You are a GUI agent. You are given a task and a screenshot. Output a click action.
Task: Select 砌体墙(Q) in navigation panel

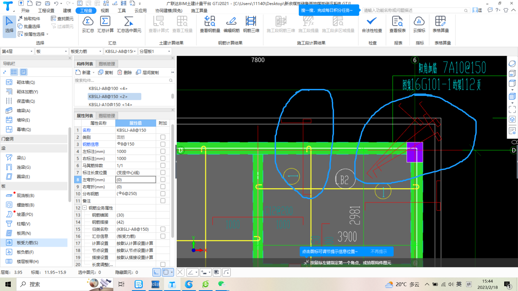click(x=26, y=82)
